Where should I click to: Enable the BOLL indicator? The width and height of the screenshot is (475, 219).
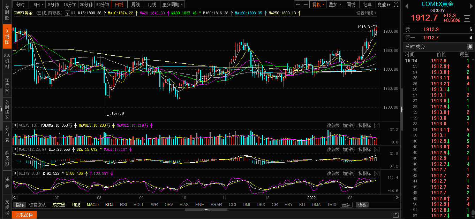click(139, 205)
